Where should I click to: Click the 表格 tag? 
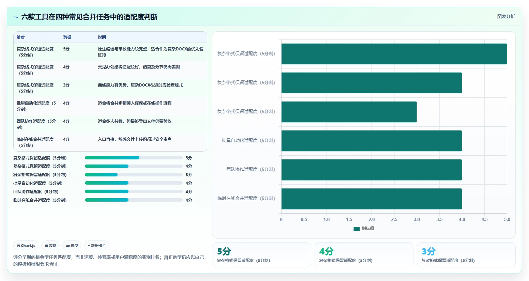point(50,246)
